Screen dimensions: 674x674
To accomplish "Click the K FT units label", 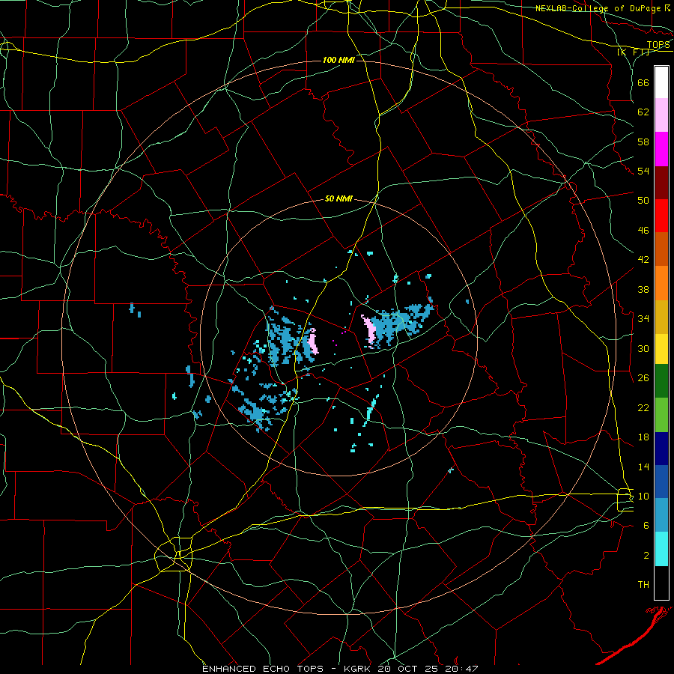I will (x=634, y=52).
